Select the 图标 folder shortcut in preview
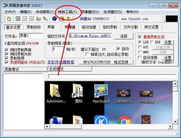The width and height of the screenshot is (181, 138). tap(78, 91)
